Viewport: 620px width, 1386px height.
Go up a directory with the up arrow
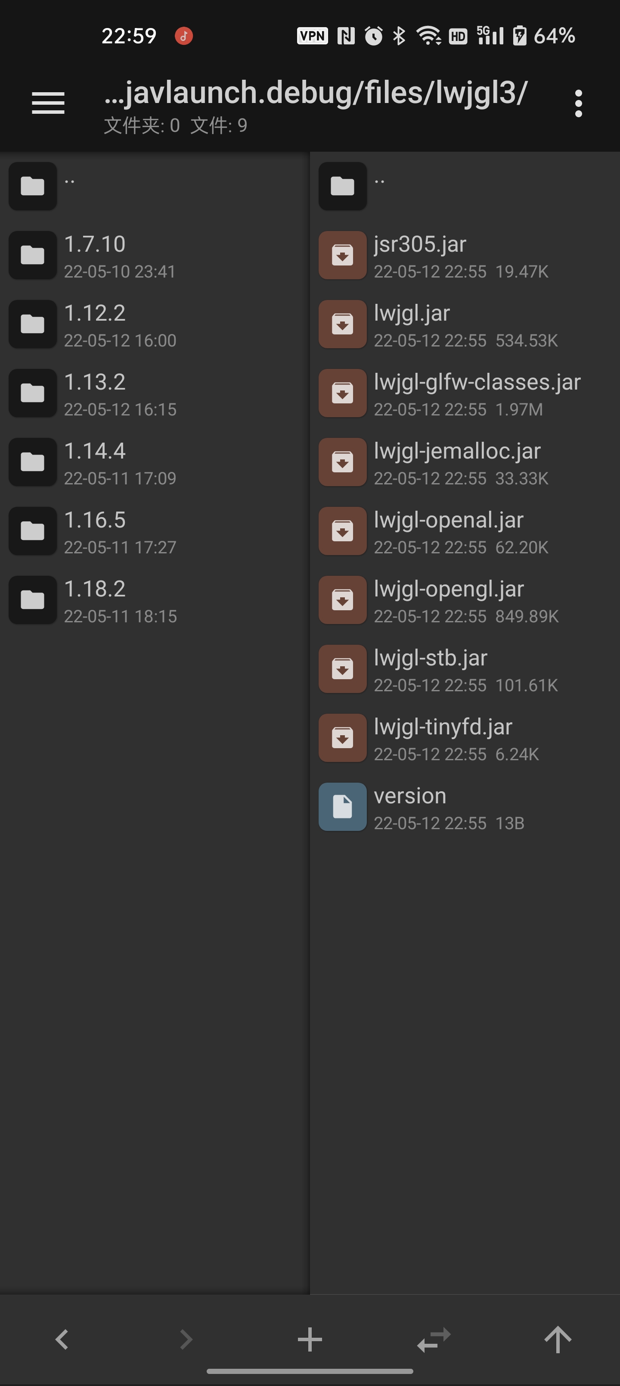(558, 1338)
